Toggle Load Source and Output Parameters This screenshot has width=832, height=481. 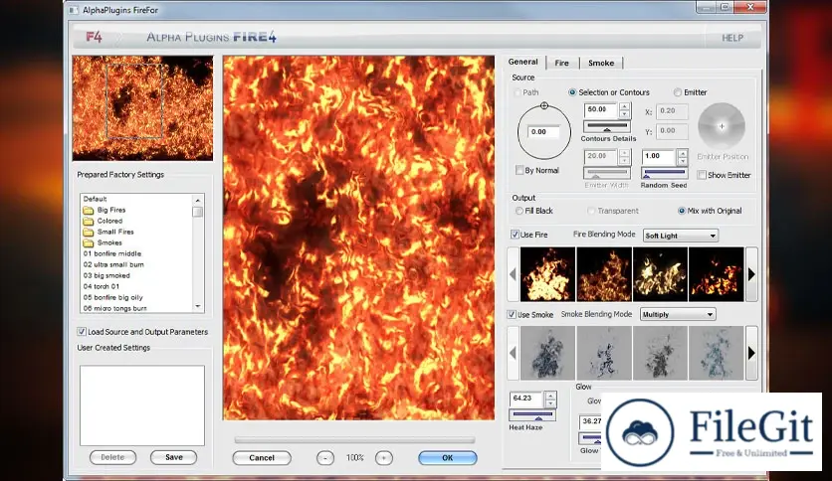tap(82, 332)
